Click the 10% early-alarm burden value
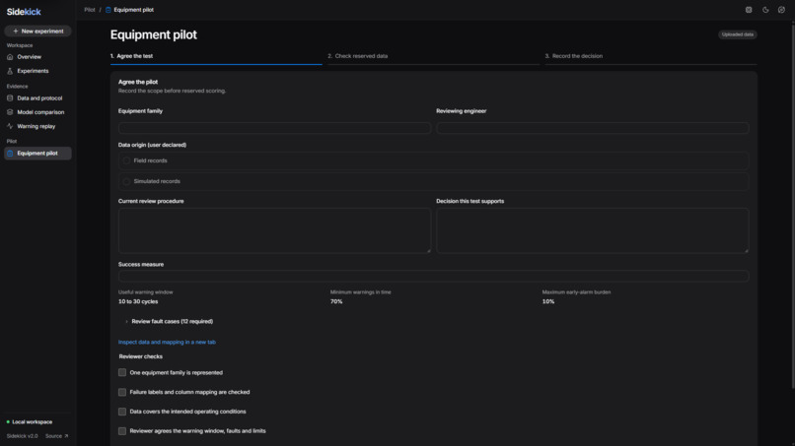 point(548,301)
